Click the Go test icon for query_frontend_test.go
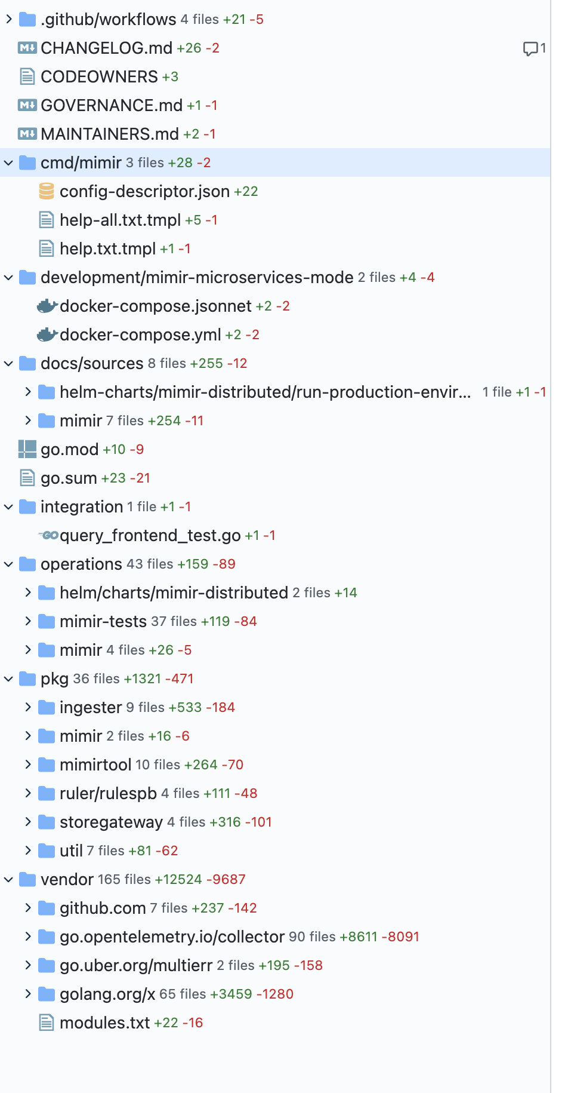Image resolution: width=562 pixels, height=1093 pixels. (x=48, y=535)
